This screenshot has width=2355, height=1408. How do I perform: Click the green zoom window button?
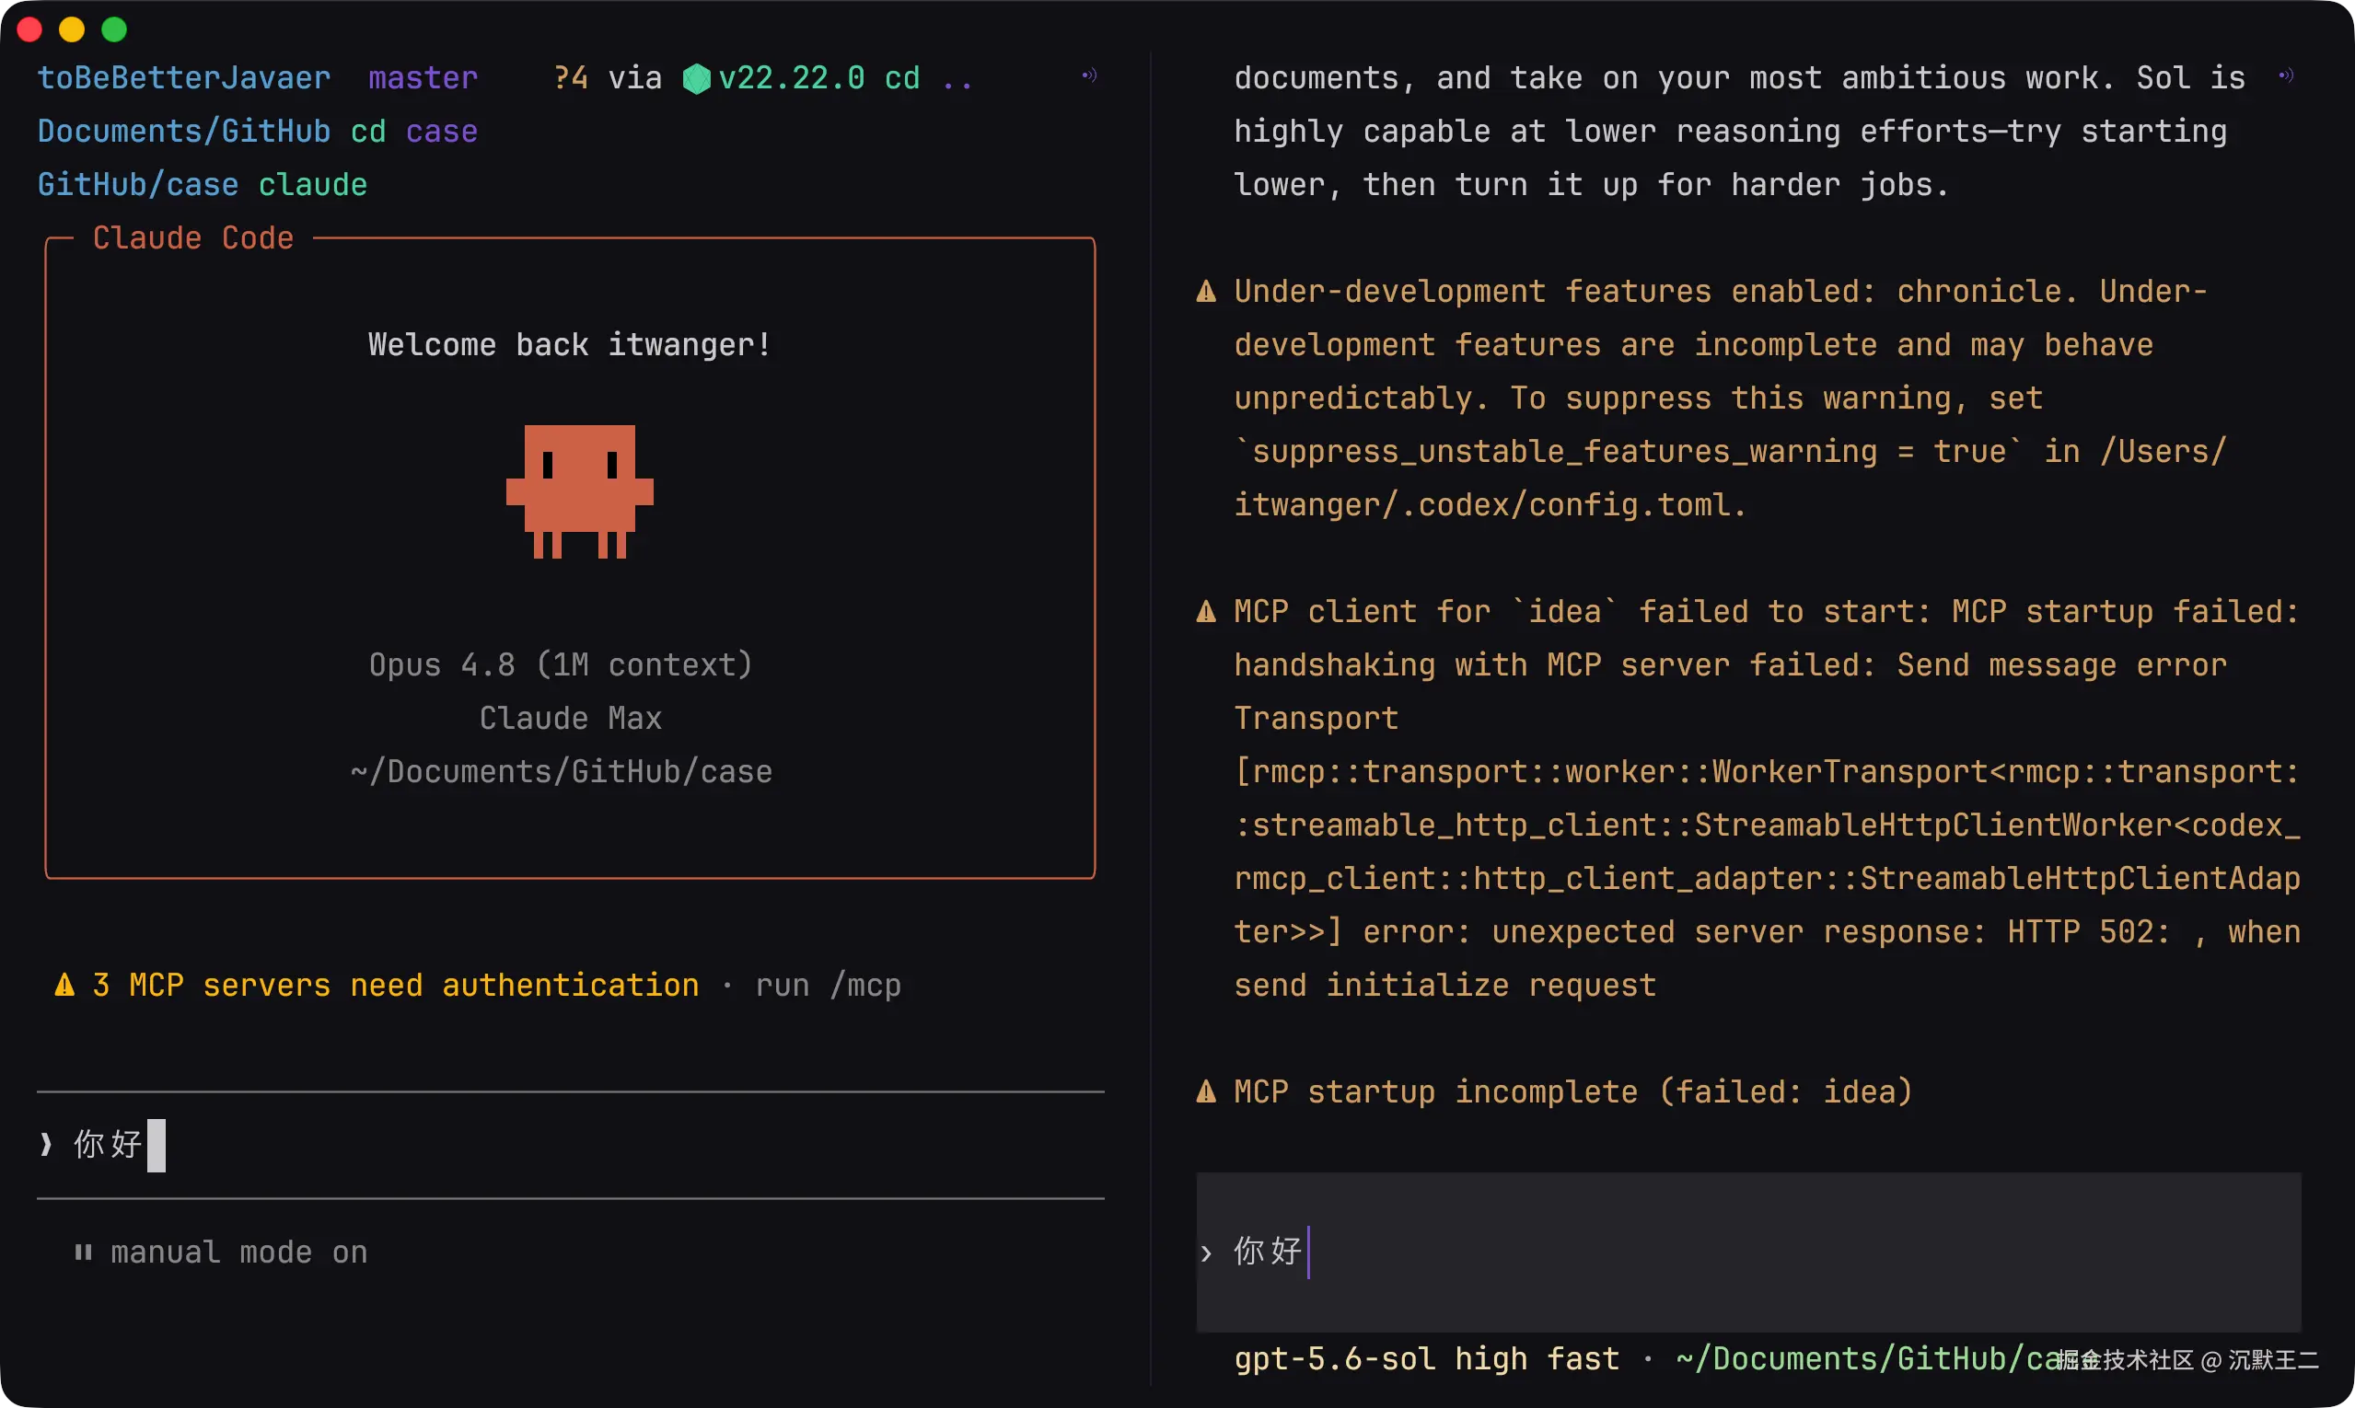[x=114, y=29]
